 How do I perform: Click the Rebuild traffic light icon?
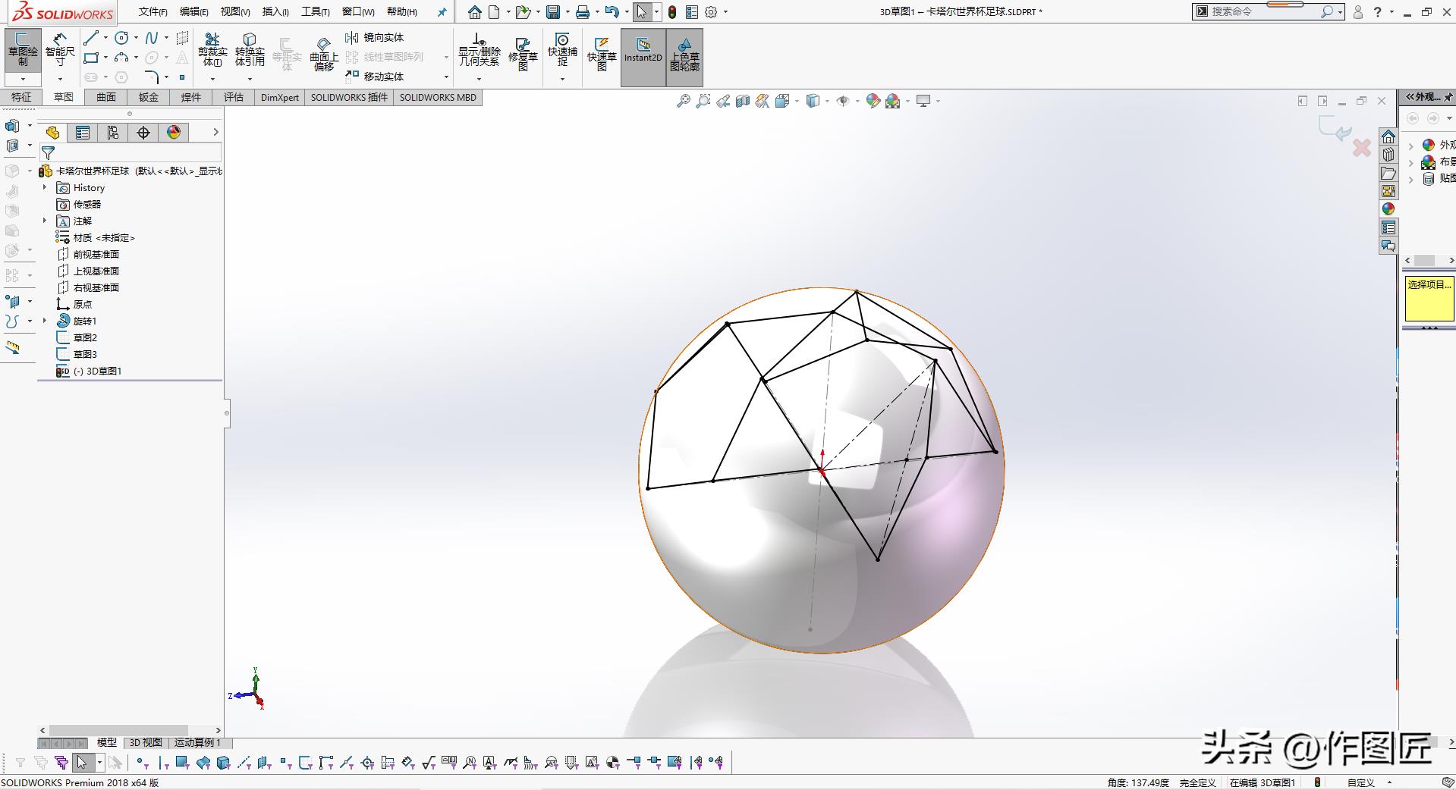(x=672, y=12)
